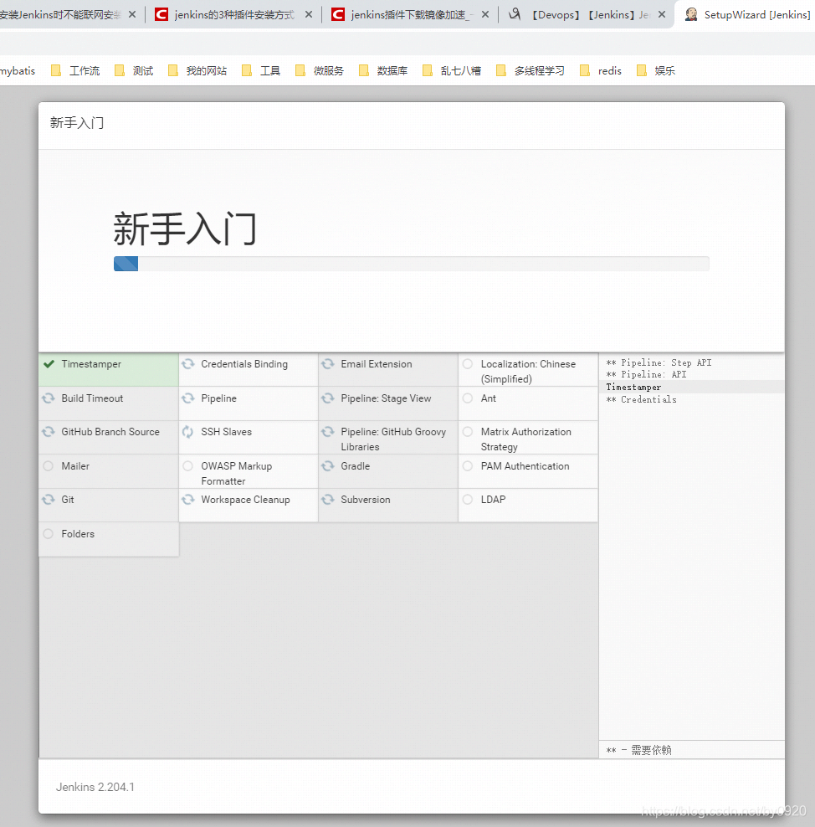The height and width of the screenshot is (827, 815).
Task: Click the GitHub Branch Source plugin label
Action: 110,432
